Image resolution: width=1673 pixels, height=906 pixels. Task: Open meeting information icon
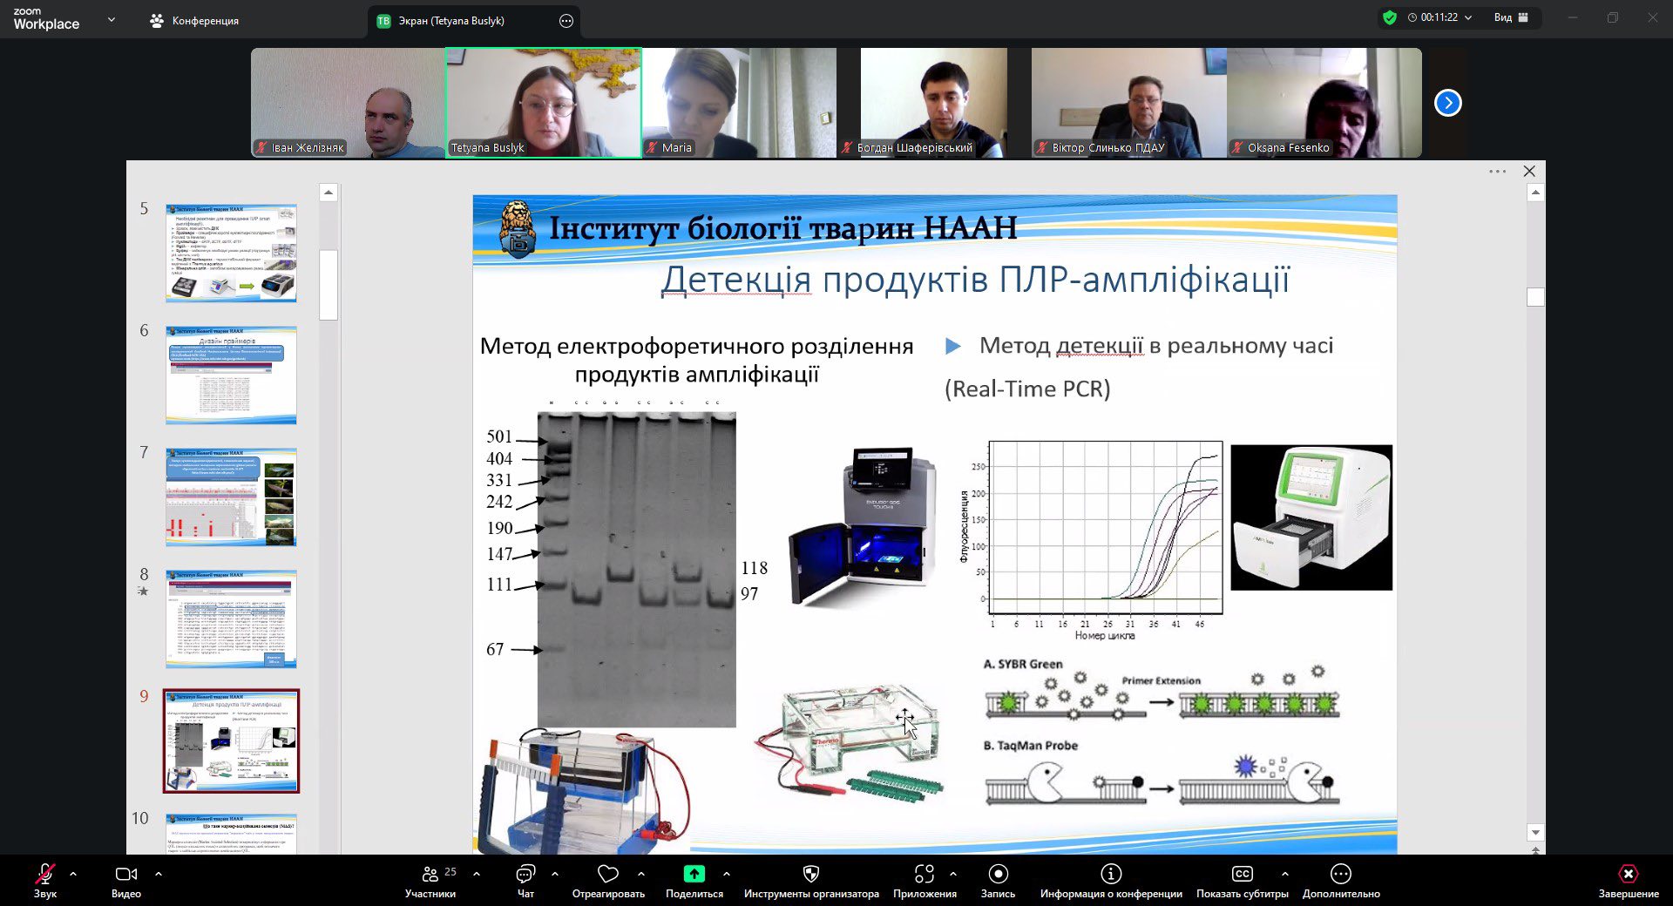click(x=1110, y=874)
